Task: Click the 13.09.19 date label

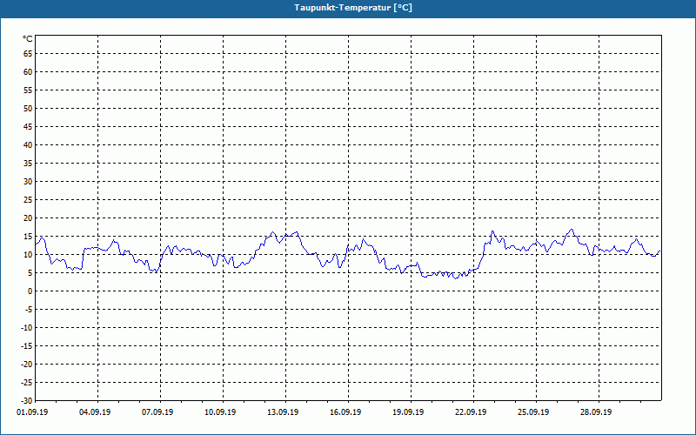Action: click(283, 412)
